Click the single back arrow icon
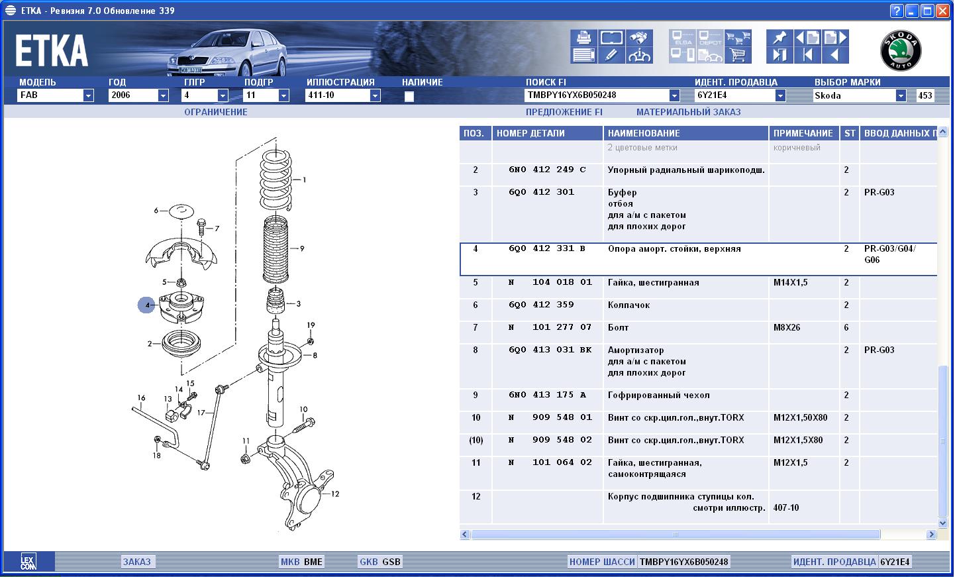This screenshot has width=955, height=577. pos(835,55)
